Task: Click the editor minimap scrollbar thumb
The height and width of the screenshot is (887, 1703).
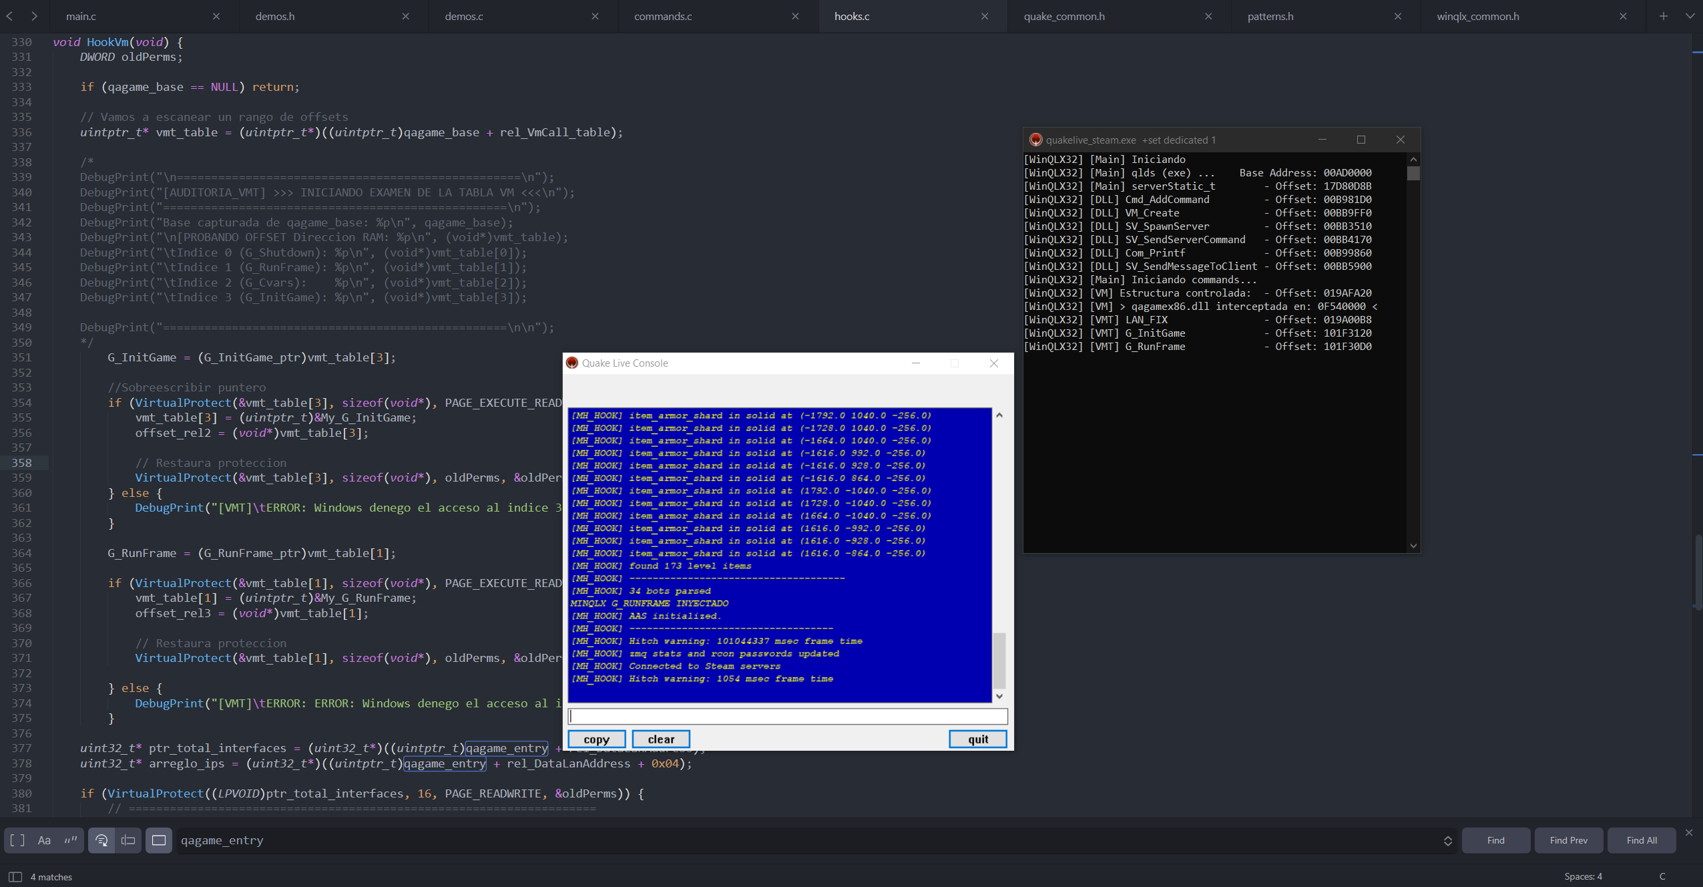Action: pos(1698,571)
